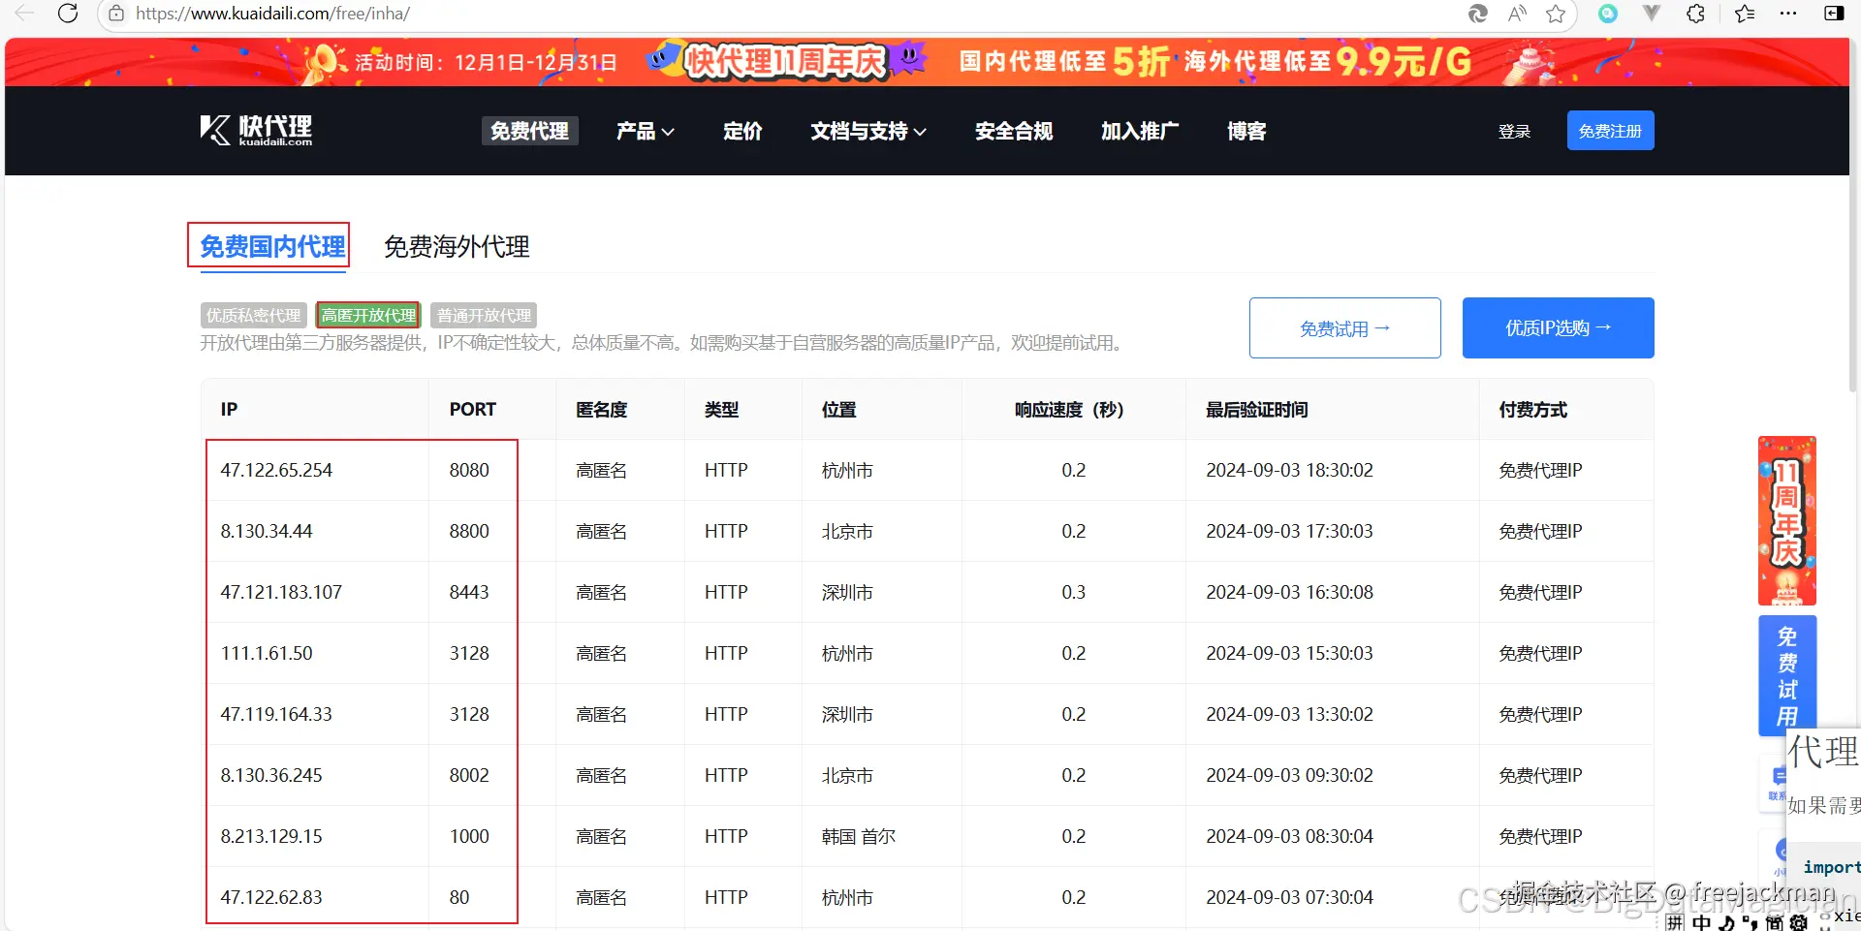Click the refresh page icon
The height and width of the screenshot is (931, 1861).
tap(67, 14)
